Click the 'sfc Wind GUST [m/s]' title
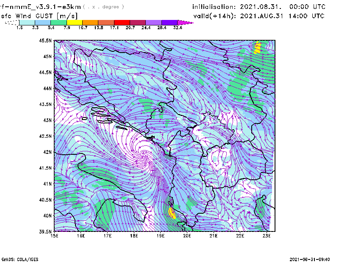 click(39, 16)
